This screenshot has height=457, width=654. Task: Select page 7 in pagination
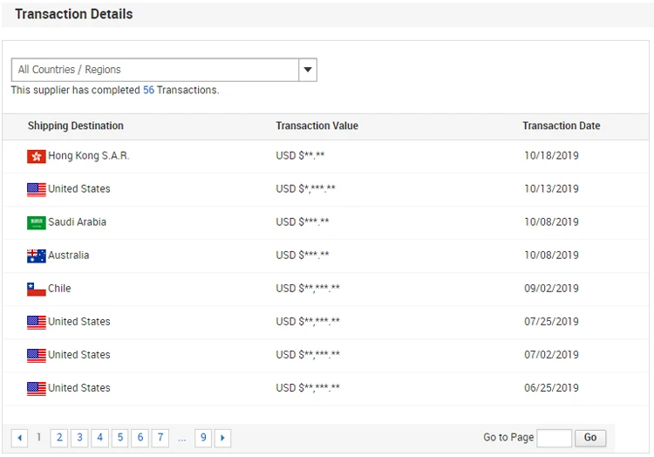click(160, 438)
